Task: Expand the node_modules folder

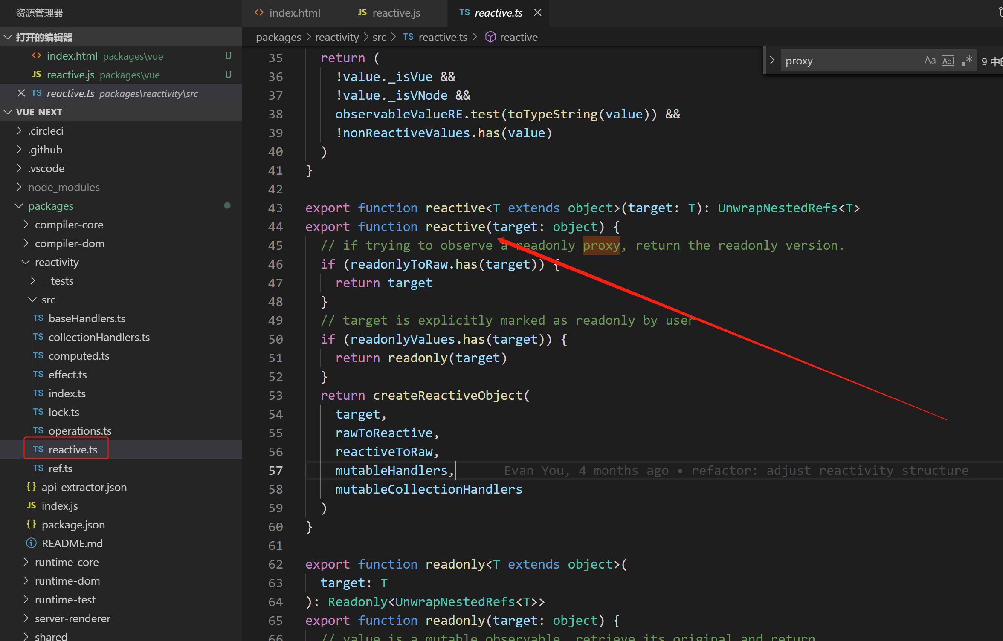Action: 121,187
